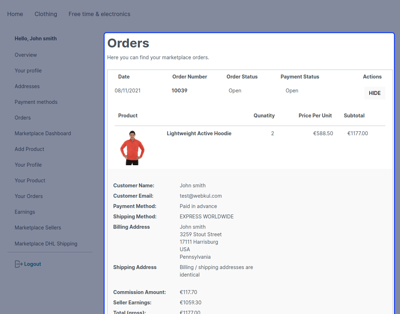View the Earnings page

coord(25,212)
